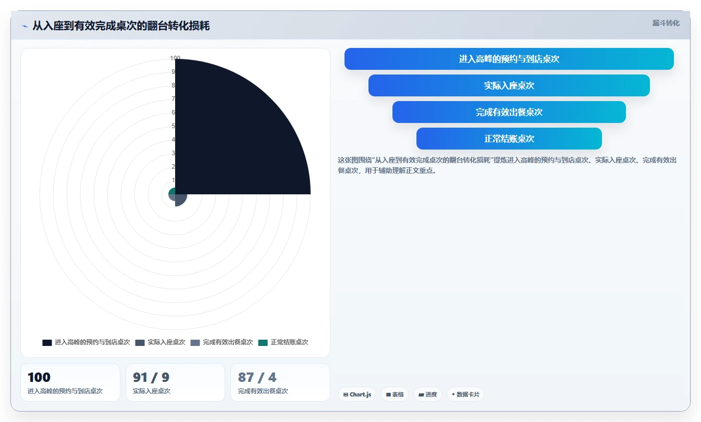Click the small gray segment below chart center

[180, 200]
